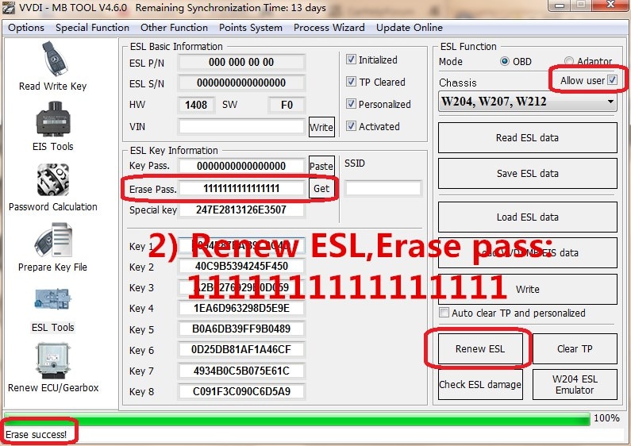Image resolution: width=631 pixels, height=446 pixels.
Task: Open the Renew ECU/Gearbox tool
Action: coord(52,367)
